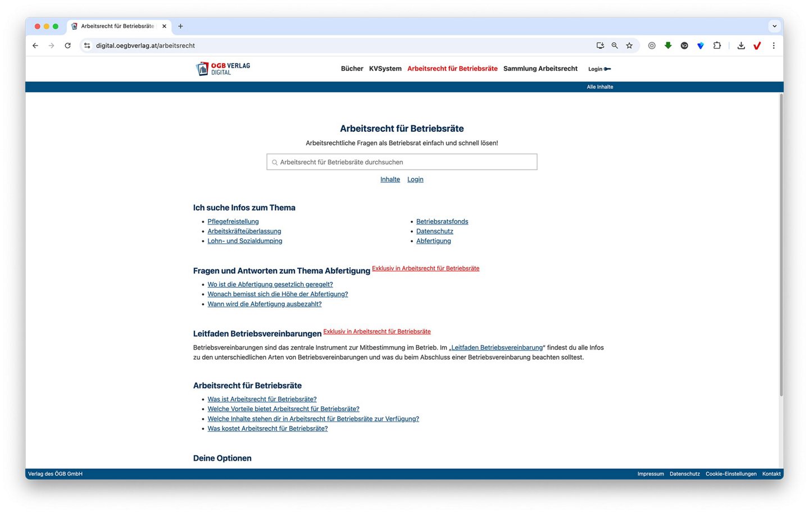Click the question Wann wird die Abfertigung ausbezahlt?

pos(264,304)
